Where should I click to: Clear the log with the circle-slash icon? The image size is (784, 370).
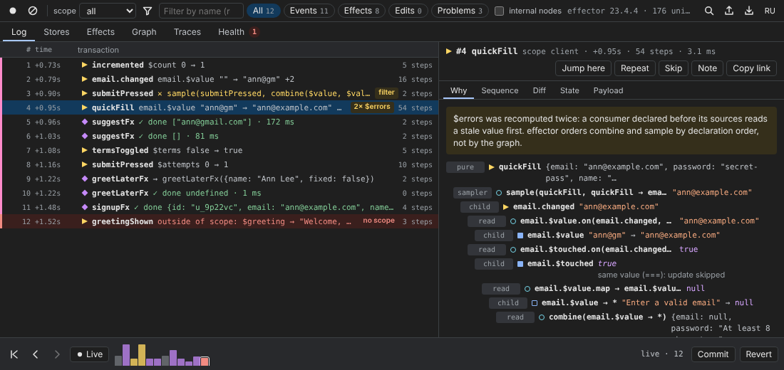[x=33, y=11]
